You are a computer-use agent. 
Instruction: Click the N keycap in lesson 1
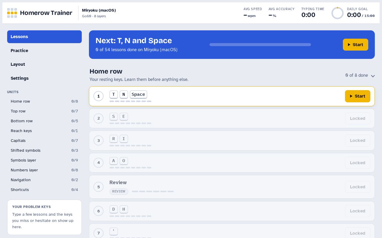124,94
